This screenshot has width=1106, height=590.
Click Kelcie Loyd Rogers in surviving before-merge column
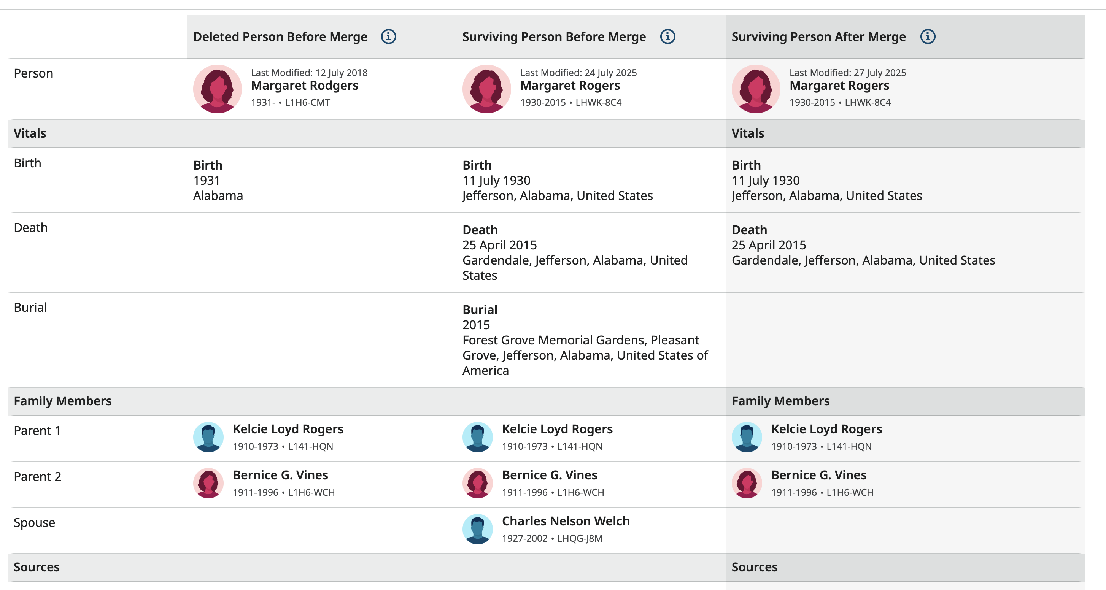coord(557,429)
